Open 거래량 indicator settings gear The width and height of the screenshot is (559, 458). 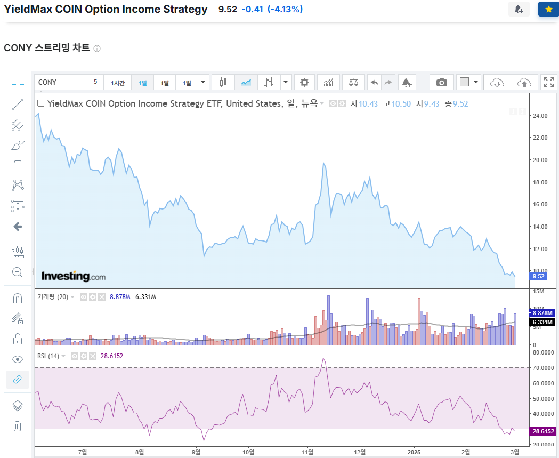pos(93,297)
